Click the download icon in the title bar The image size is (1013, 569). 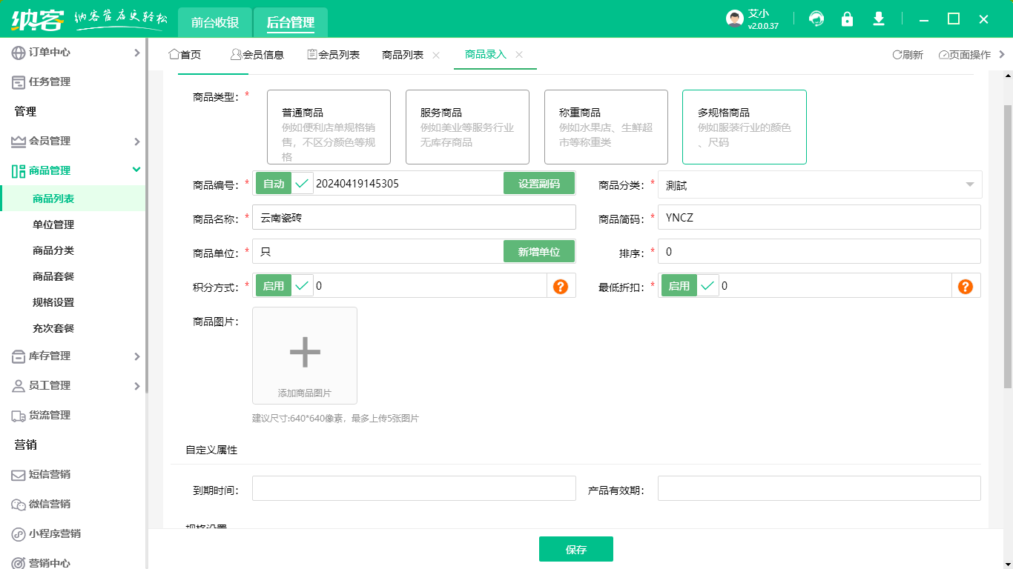coord(879,19)
